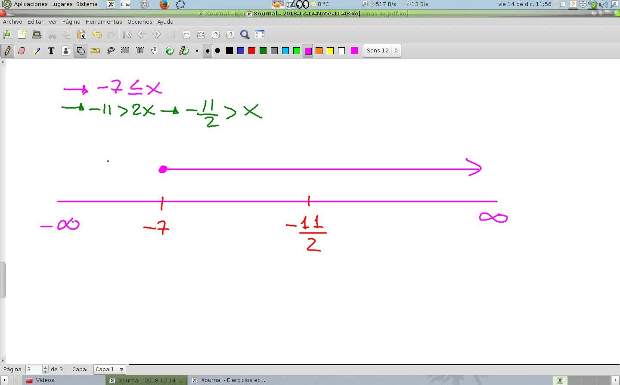Image resolution: width=620 pixels, height=385 pixels.
Task: Select the Eraser tool
Action: (x=22, y=51)
